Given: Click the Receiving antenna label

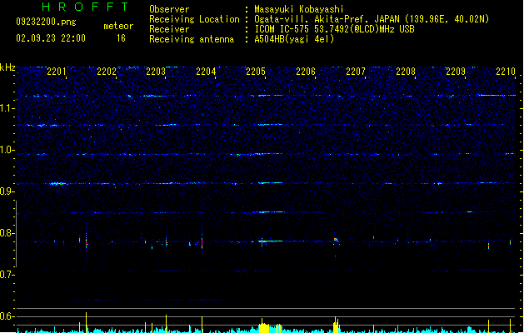Looking at the screenshot, I should pyautogui.click(x=192, y=39).
